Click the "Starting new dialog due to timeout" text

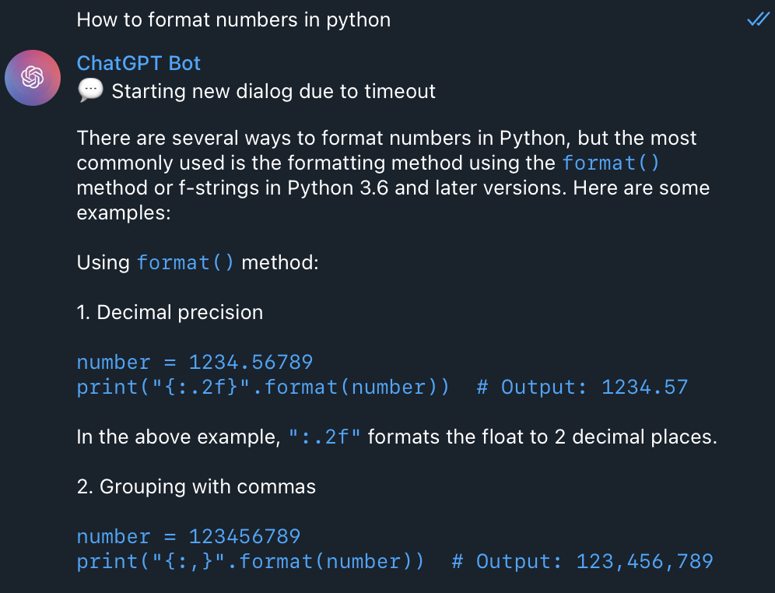(273, 91)
